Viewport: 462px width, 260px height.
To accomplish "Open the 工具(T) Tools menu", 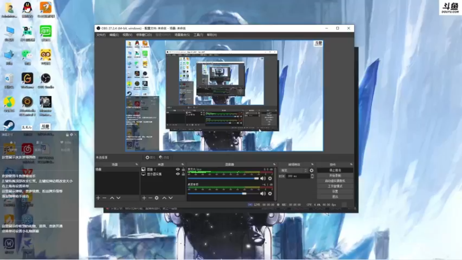I will [198, 35].
